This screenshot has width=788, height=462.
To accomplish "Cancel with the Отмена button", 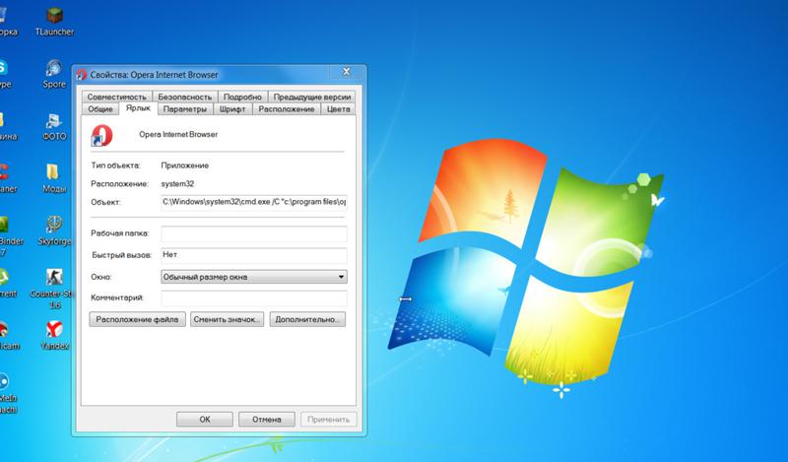I will 266,420.
